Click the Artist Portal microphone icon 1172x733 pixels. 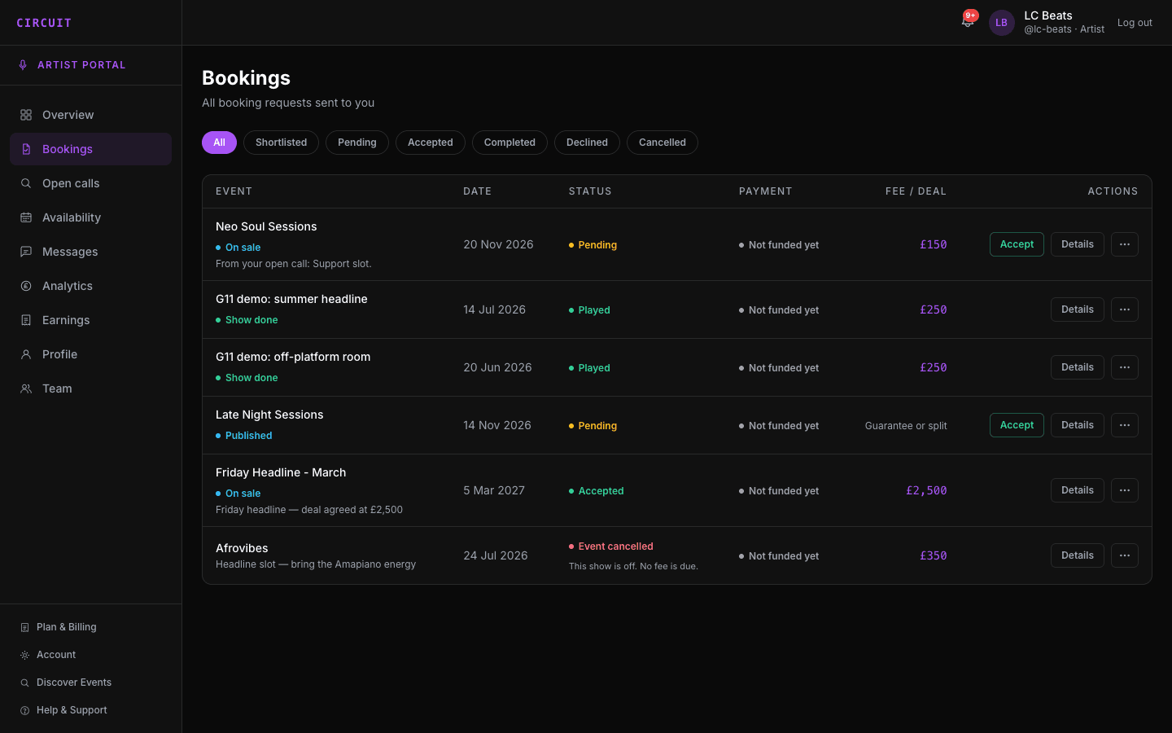coord(23,65)
